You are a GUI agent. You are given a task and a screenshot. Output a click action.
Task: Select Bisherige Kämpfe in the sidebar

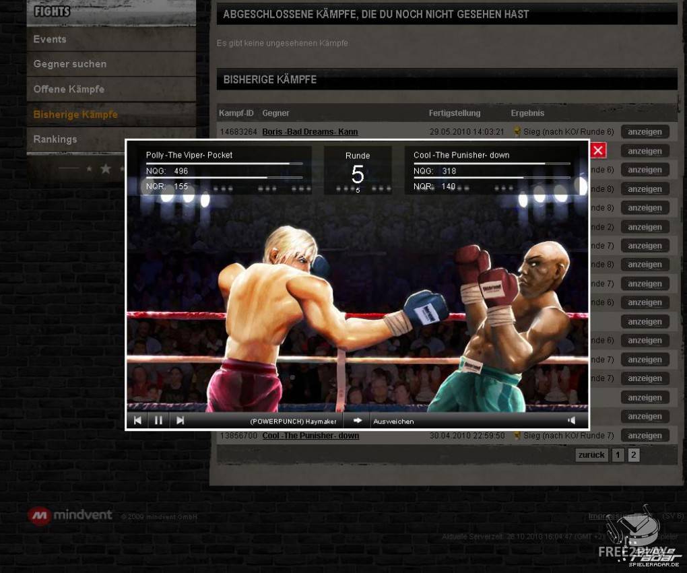click(111, 114)
